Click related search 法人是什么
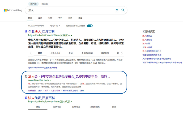 147,36
